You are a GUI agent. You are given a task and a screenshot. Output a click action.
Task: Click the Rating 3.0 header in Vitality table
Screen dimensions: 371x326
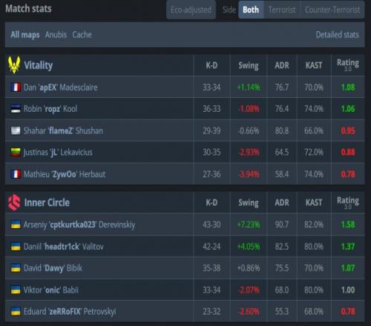point(348,65)
